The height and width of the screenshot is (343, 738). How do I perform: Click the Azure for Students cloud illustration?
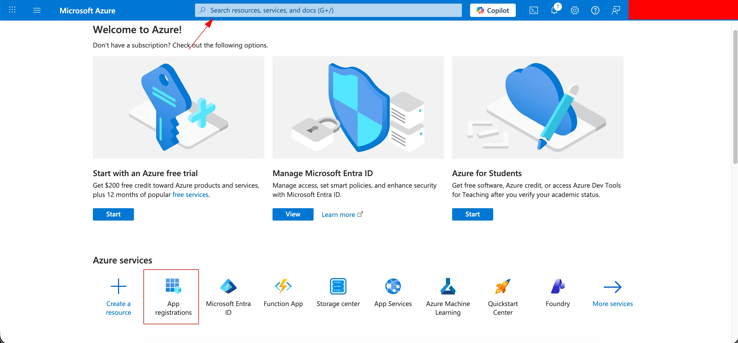[538, 108]
